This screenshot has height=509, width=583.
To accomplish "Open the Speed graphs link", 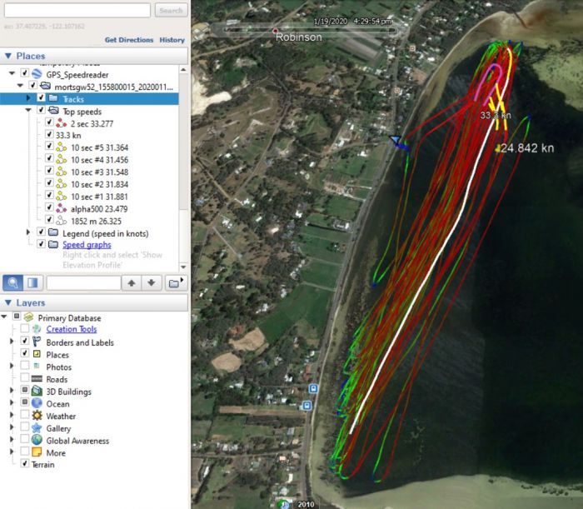I will (87, 245).
